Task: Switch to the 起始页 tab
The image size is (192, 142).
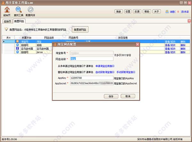Action: 7,22
